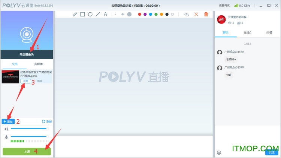Mute the microphone icon

click(x=6, y=137)
